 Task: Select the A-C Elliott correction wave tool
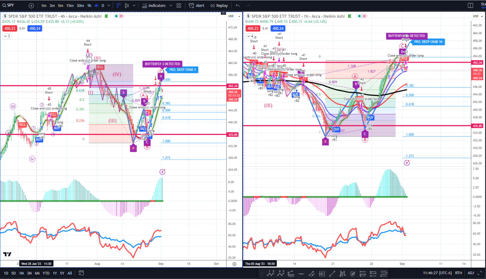[281, 274]
